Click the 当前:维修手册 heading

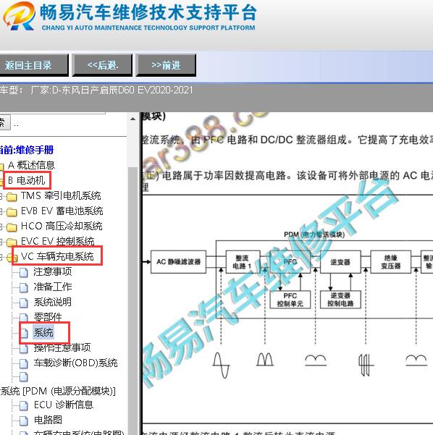[27, 150]
